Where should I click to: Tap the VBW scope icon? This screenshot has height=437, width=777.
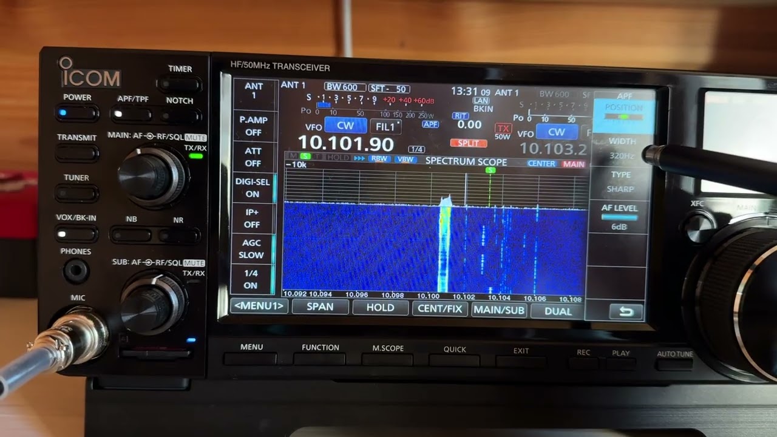coord(405,159)
